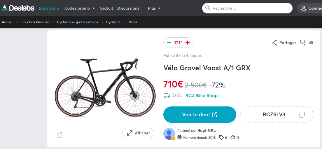Open image external link icon below bike
Screen dimensions: 322x149
pos(60,135)
